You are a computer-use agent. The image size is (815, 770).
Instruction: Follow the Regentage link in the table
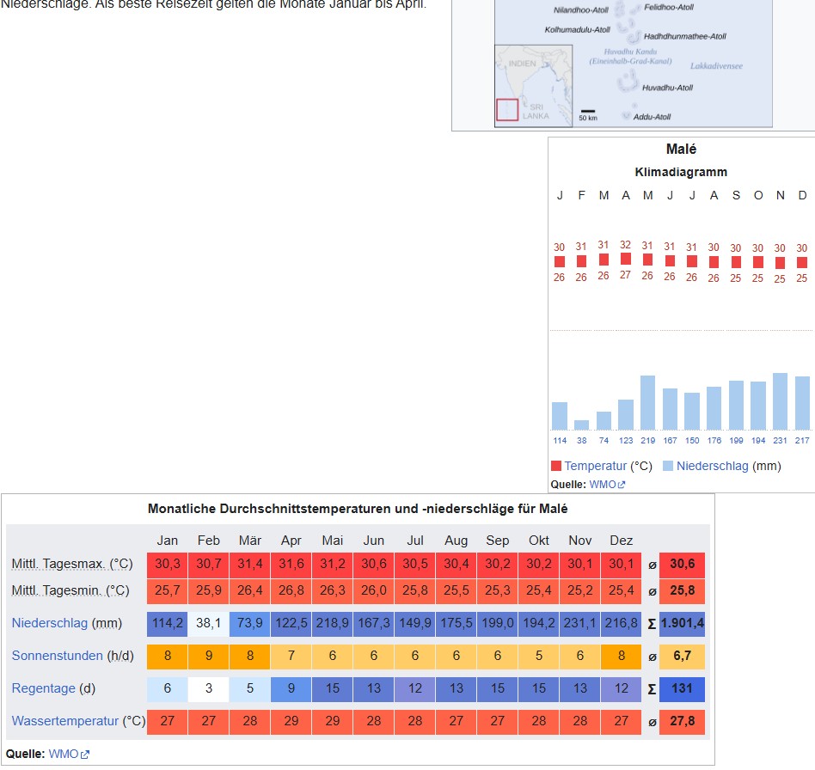point(43,688)
